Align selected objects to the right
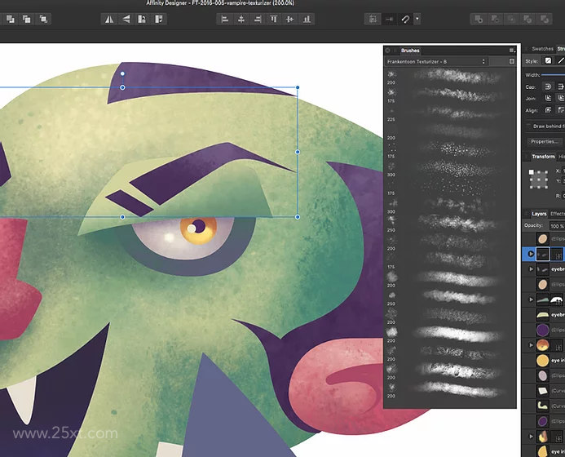565x457 pixels. pos(258,19)
